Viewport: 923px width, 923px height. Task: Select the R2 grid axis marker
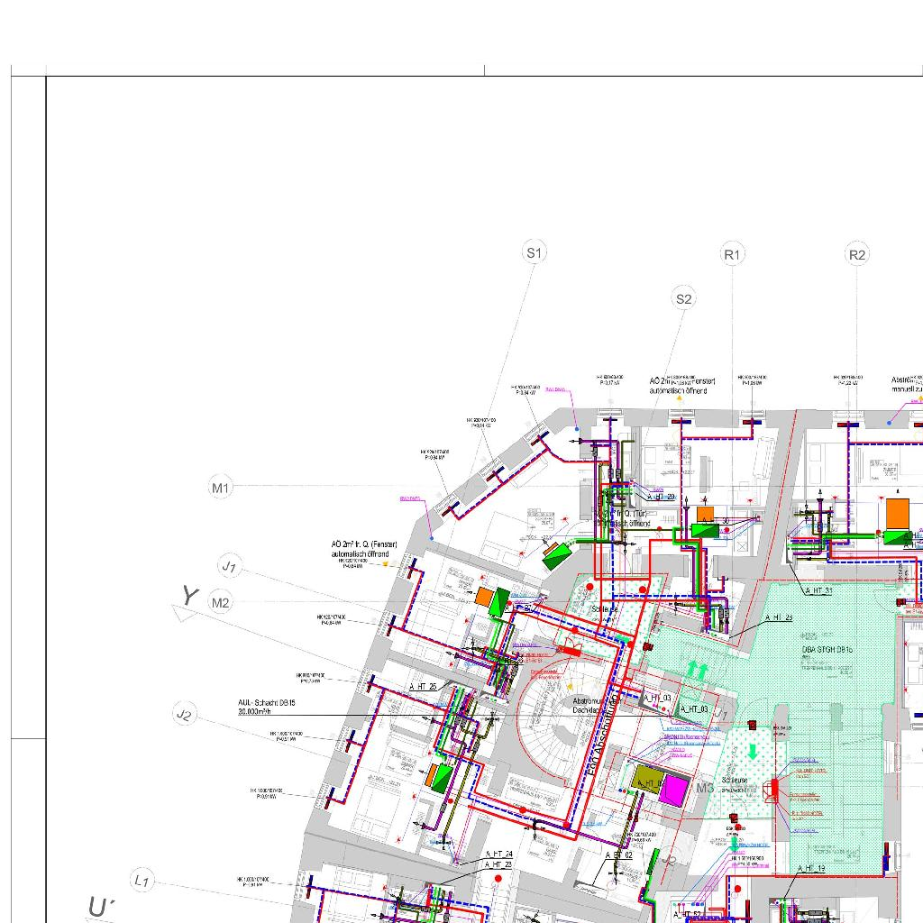coord(857,255)
